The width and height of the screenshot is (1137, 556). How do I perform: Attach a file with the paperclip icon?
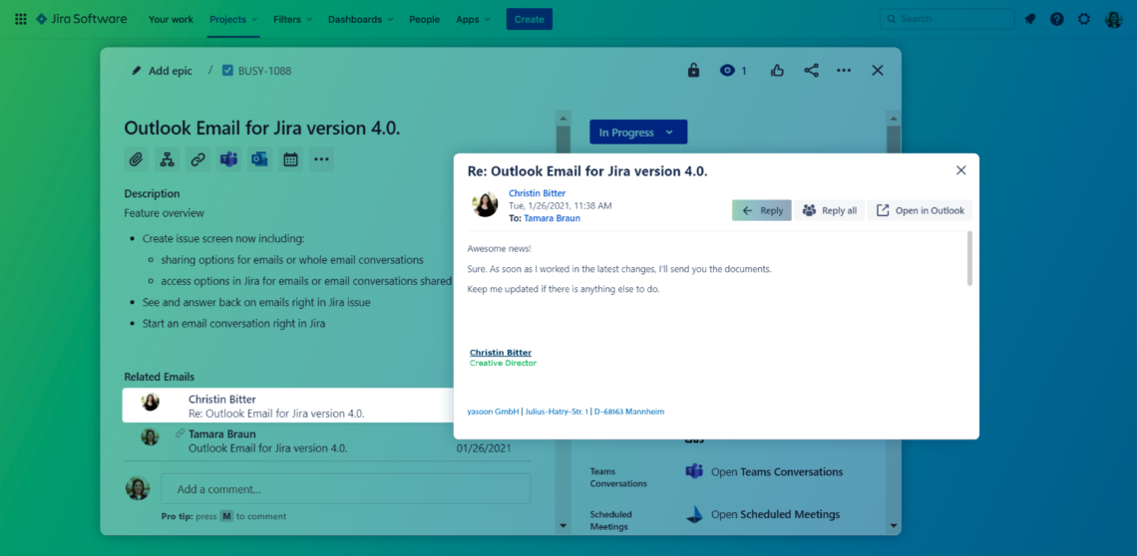(x=137, y=159)
